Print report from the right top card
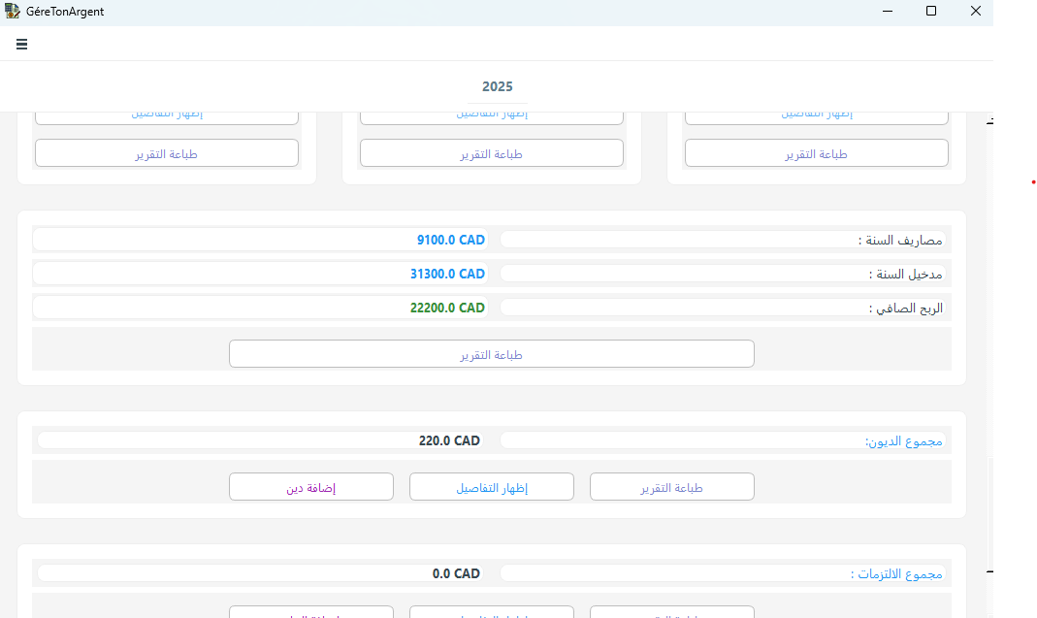Viewport: 1037px width, 618px height. click(816, 153)
